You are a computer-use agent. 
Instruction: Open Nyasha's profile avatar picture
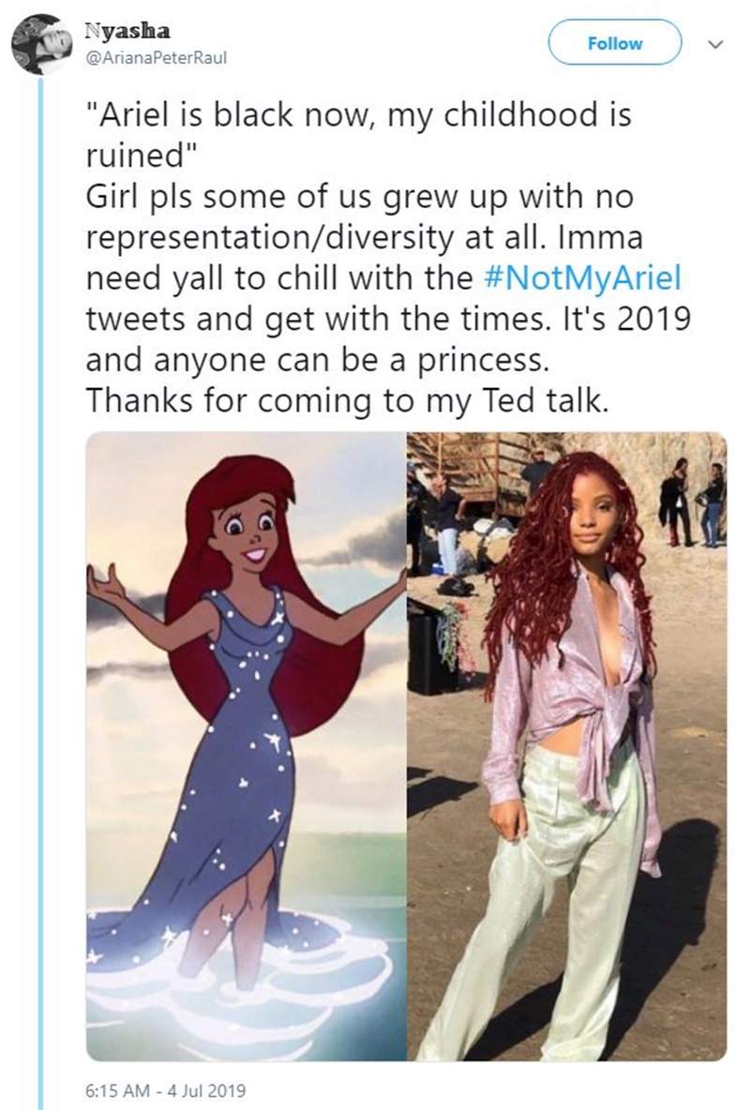click(x=42, y=44)
